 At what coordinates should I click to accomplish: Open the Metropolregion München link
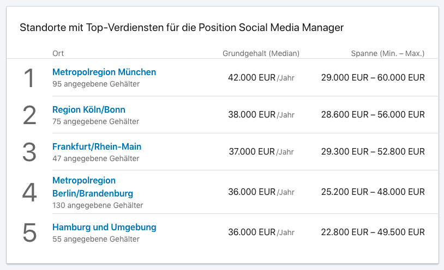point(104,72)
